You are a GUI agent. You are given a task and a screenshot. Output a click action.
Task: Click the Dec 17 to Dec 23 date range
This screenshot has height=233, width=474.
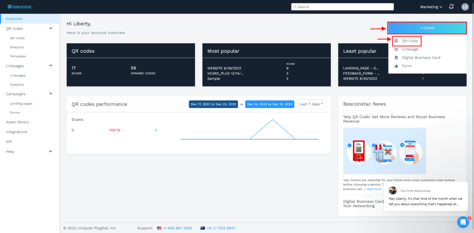pos(213,104)
